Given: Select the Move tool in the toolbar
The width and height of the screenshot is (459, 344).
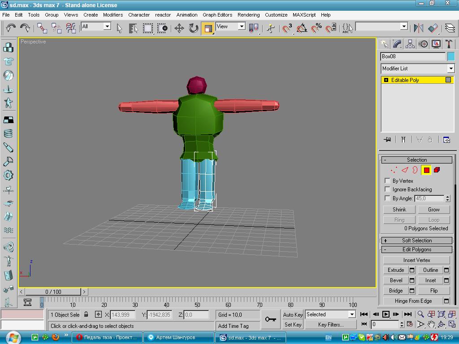Looking at the screenshot, I should (179, 28).
